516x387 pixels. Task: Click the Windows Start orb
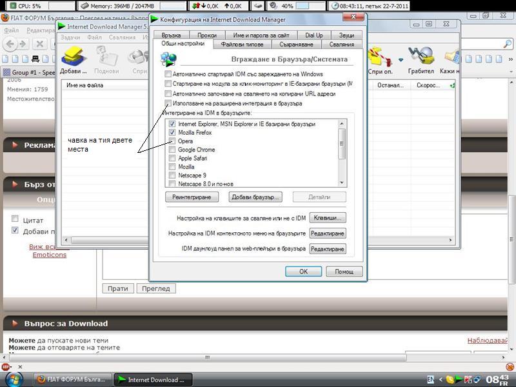(14, 379)
